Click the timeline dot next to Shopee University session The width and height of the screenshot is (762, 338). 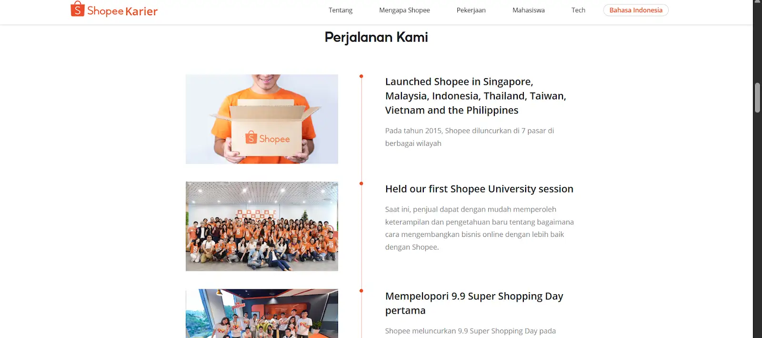361,183
